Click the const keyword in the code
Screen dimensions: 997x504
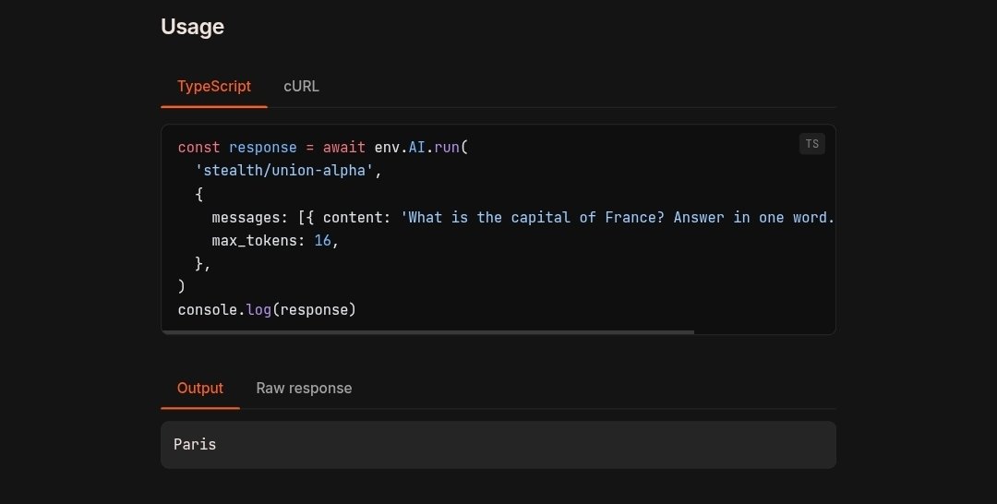[x=199, y=148]
